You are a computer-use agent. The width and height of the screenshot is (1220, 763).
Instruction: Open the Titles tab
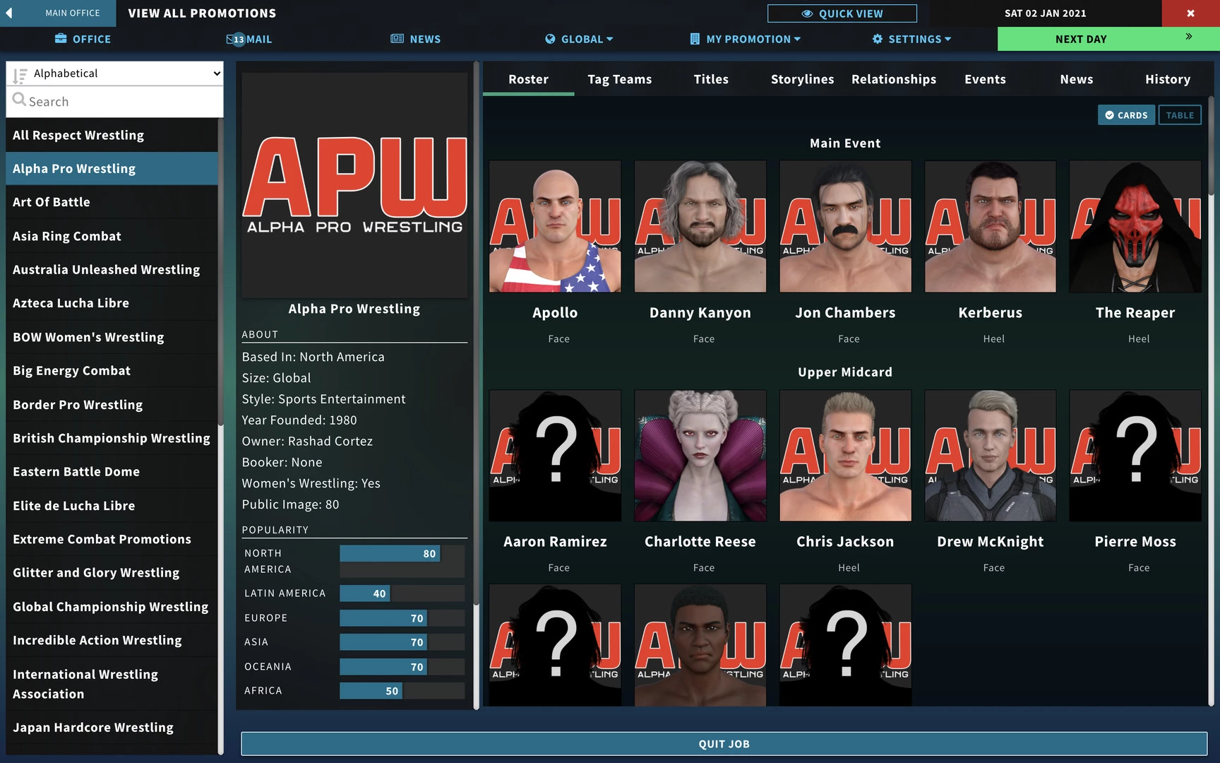(711, 79)
